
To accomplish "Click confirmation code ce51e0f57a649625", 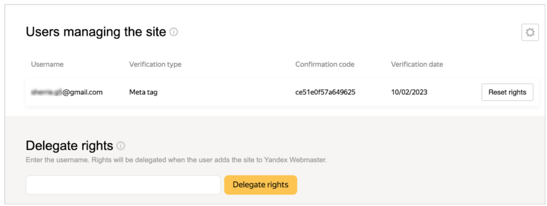I will click(325, 93).
